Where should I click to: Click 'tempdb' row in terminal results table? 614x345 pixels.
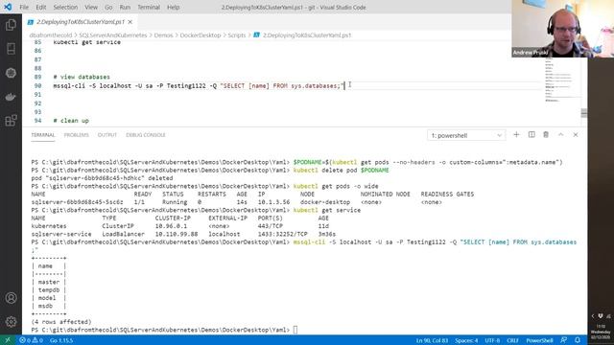click(x=49, y=289)
